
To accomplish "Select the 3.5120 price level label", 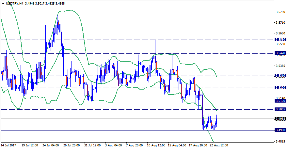I will coord(280,101).
